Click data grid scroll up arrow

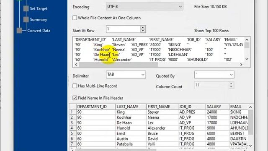(250, 107)
